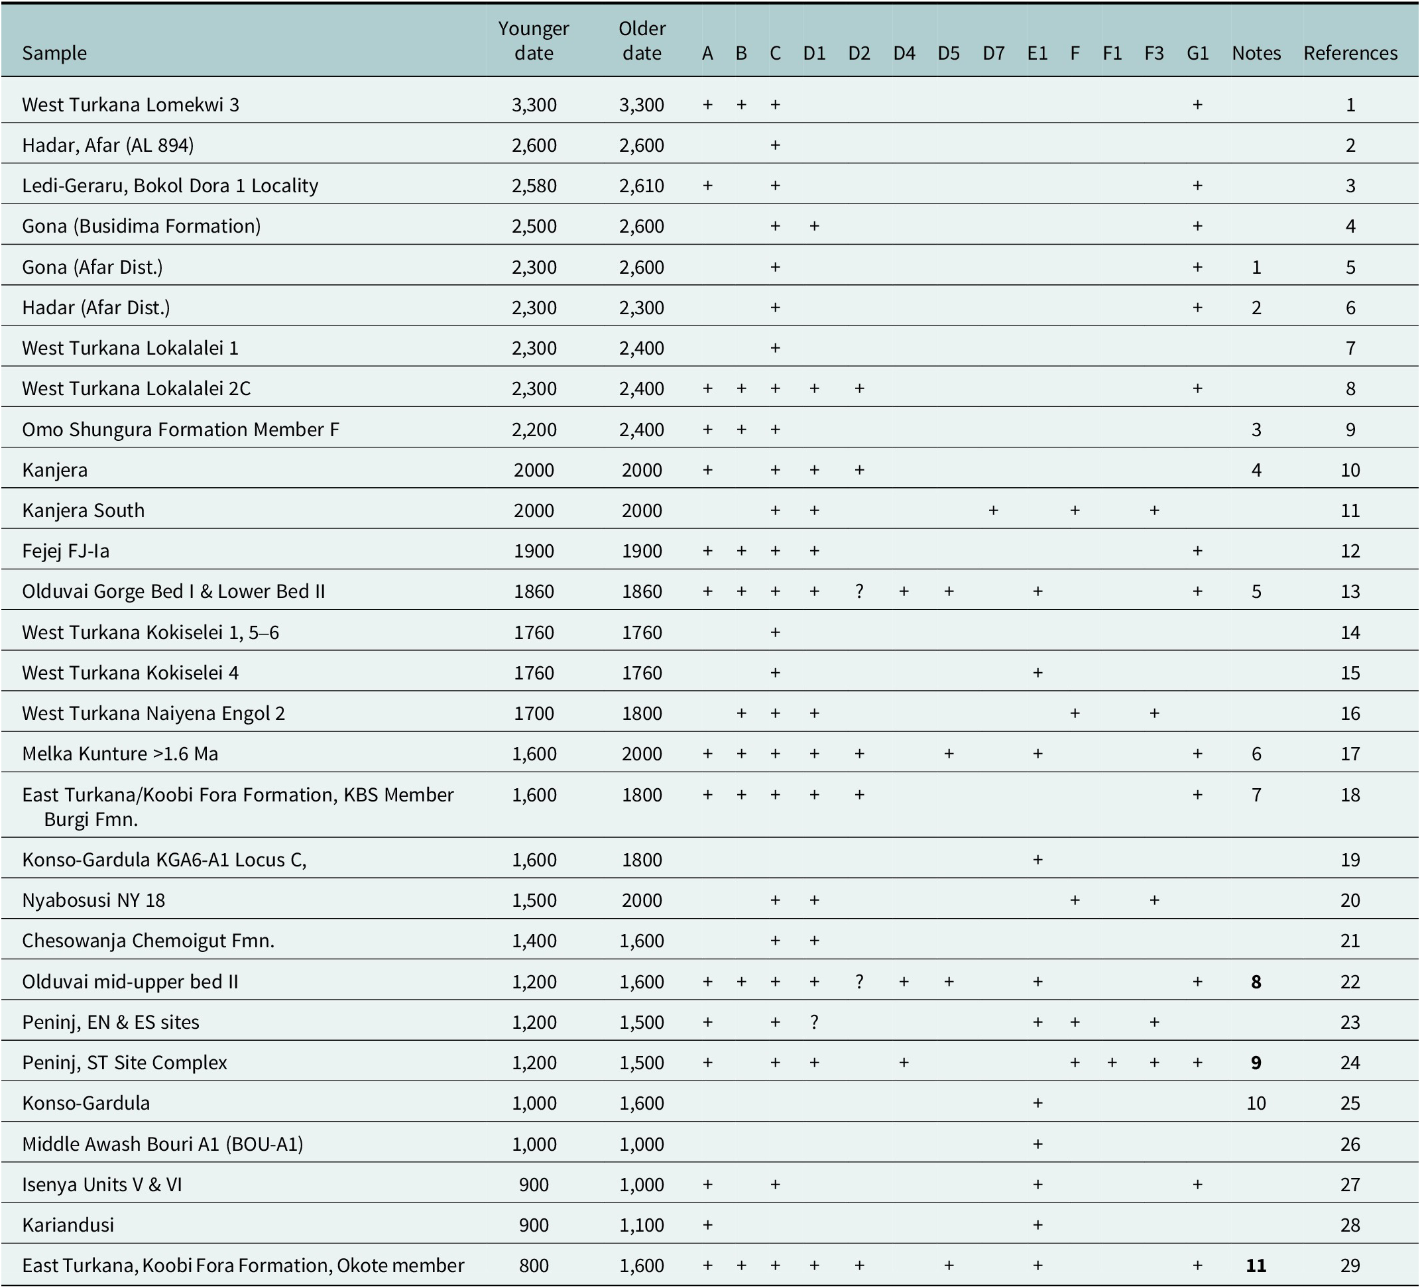Click the younger date "1700" for Naiyena Engol 2
Image resolution: width=1420 pixels, height=1288 pixels.
click(534, 713)
